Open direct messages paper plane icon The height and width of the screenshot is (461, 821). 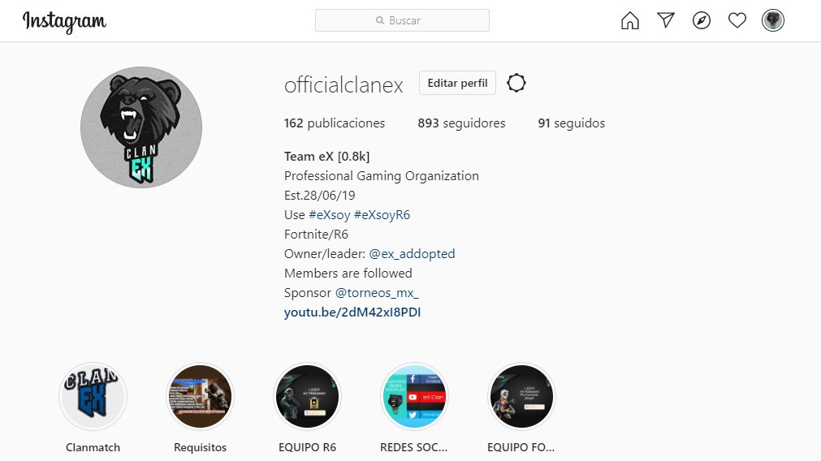[666, 20]
